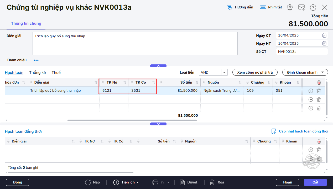The image size is (333, 189).
Task: Sort the Số tiền column in Hạch toán
Action: 197,83
